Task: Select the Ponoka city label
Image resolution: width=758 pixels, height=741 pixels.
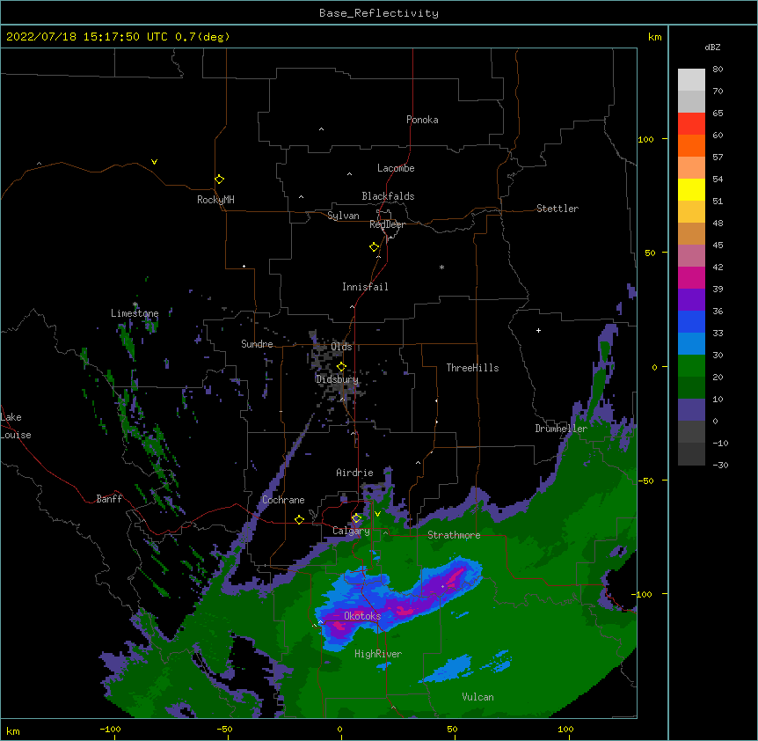Action: [x=422, y=120]
